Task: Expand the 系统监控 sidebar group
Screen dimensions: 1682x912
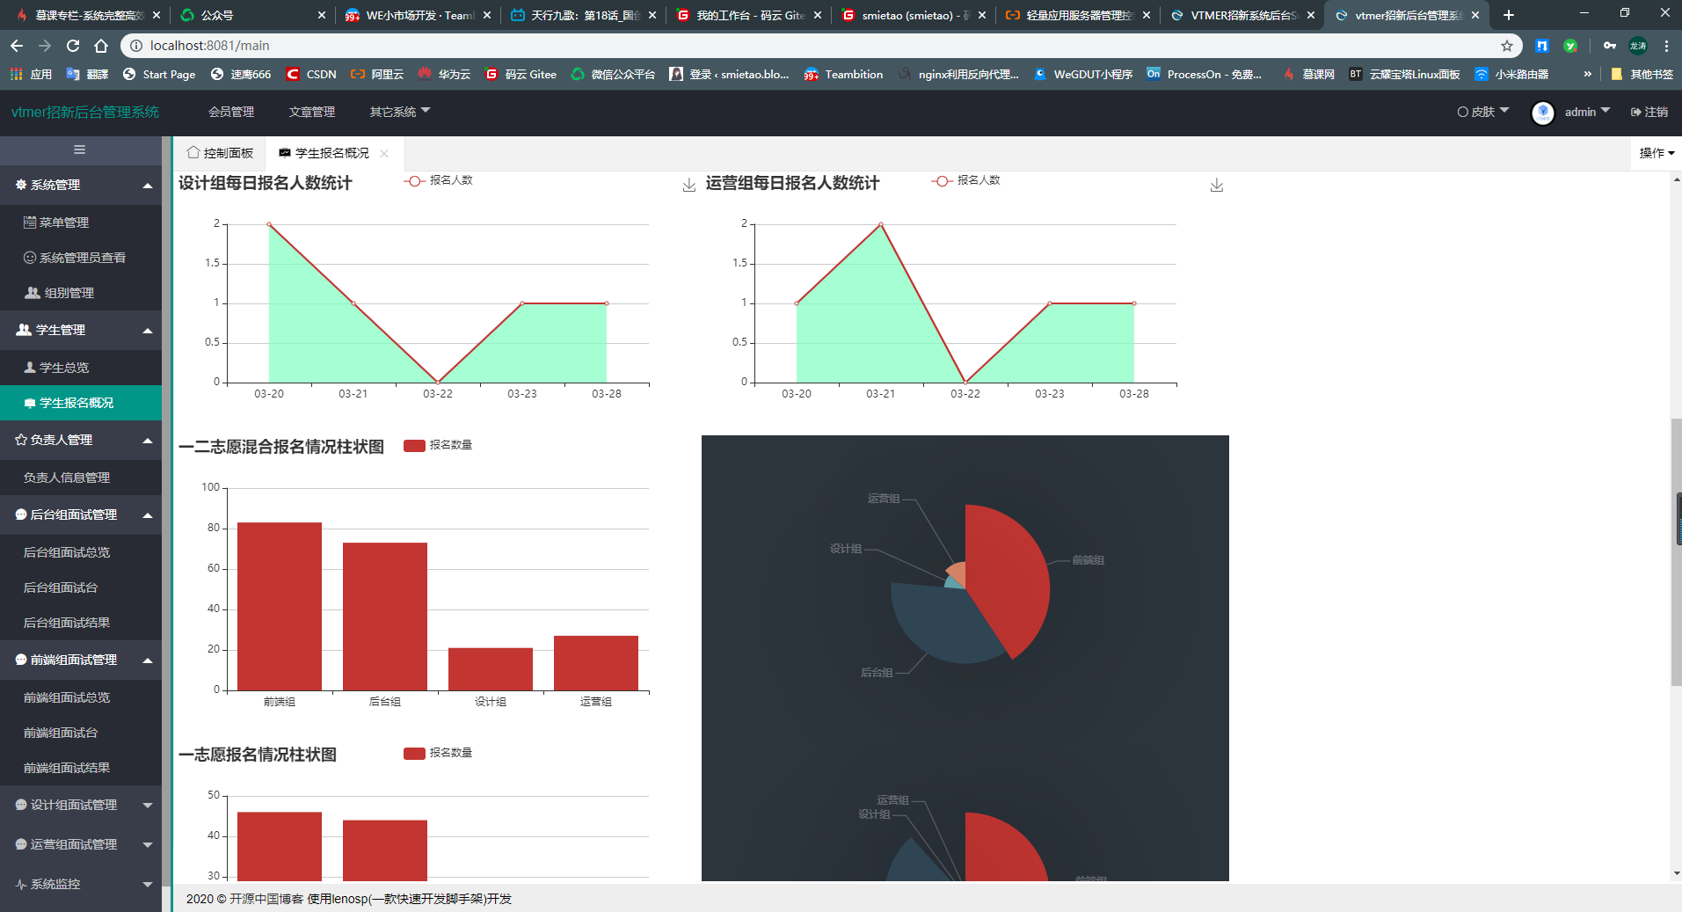Action: coord(81,884)
